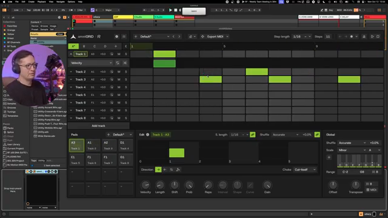Viewport: 388px width, 218px height.
Task: Open the omniGRID hamburger menu icon
Action: click(124, 36)
